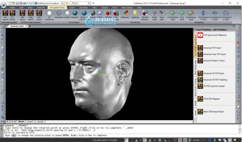Open the workspace Drafting and Annotation dropdown
This screenshot has height=142, width=242.
point(48,3)
